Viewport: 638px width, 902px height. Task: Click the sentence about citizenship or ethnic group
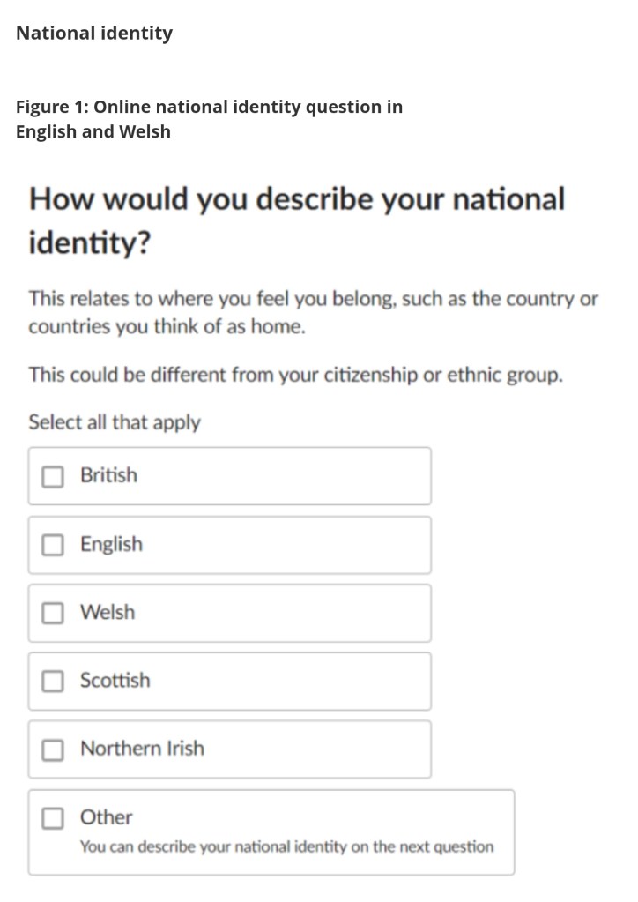[x=295, y=375]
